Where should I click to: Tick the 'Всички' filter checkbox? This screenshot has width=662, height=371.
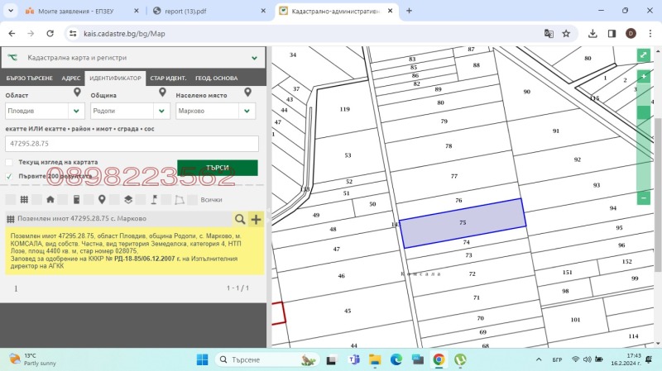tap(193, 199)
